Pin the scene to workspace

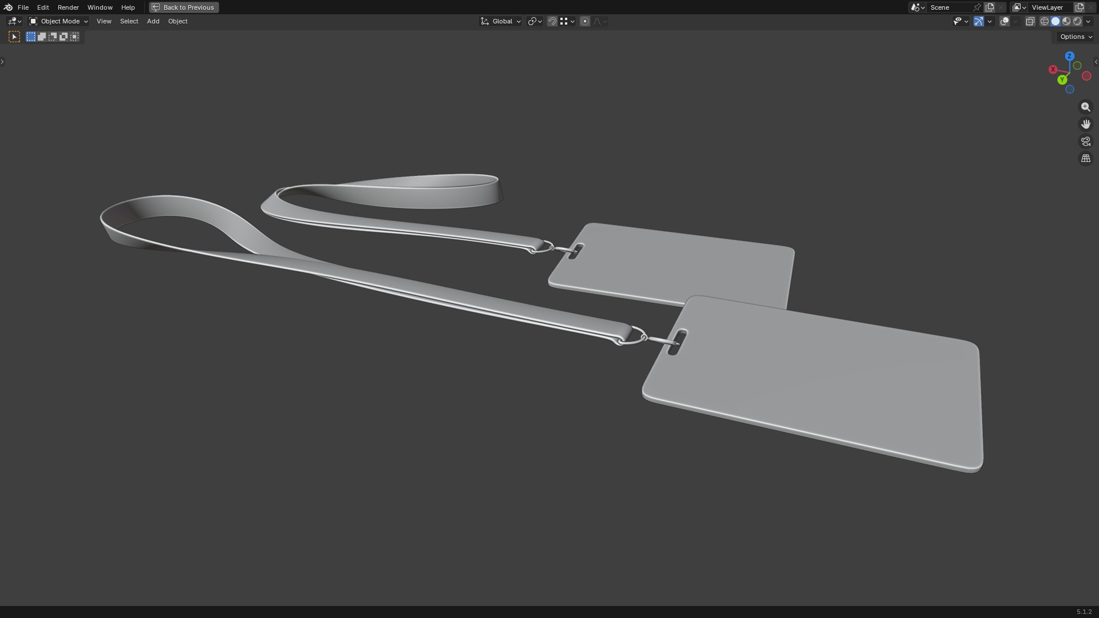977,7
